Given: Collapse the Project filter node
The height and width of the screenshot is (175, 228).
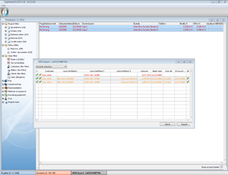Looking at the screenshot, I should (x=3, y=24).
